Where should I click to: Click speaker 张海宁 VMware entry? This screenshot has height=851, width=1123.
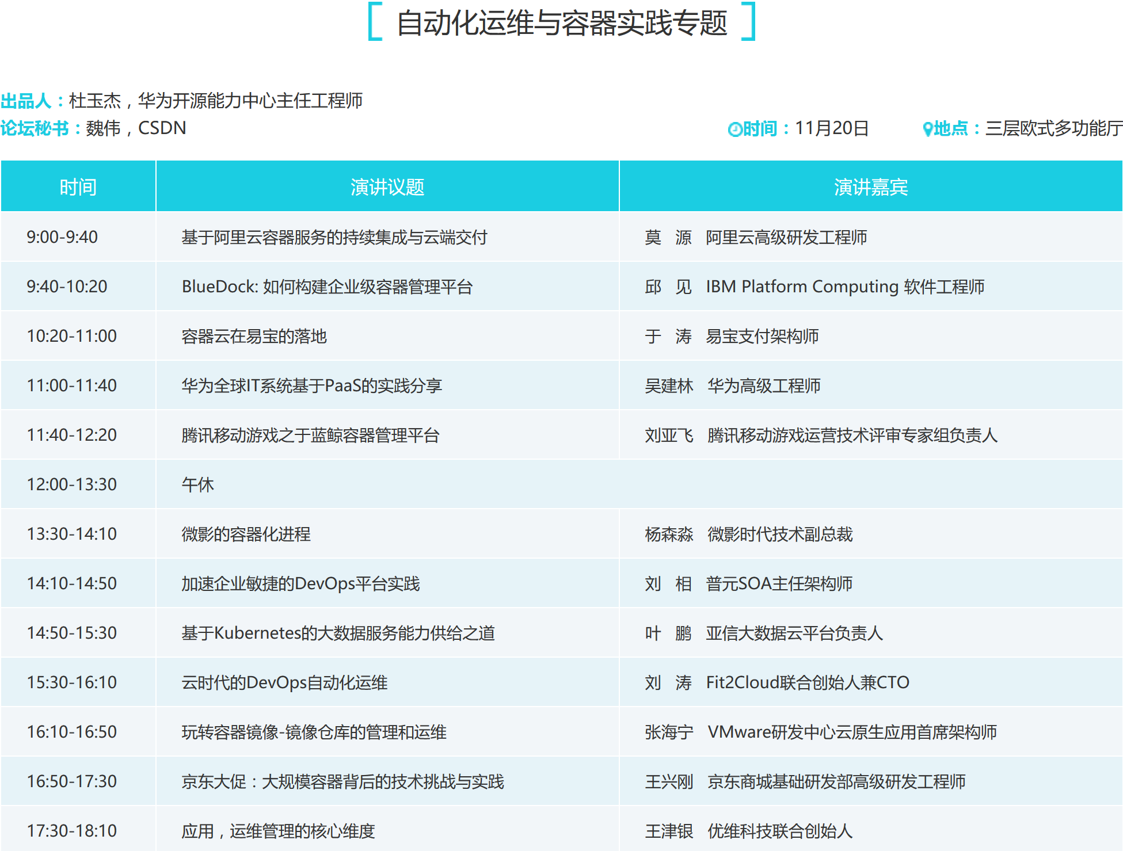820,732
